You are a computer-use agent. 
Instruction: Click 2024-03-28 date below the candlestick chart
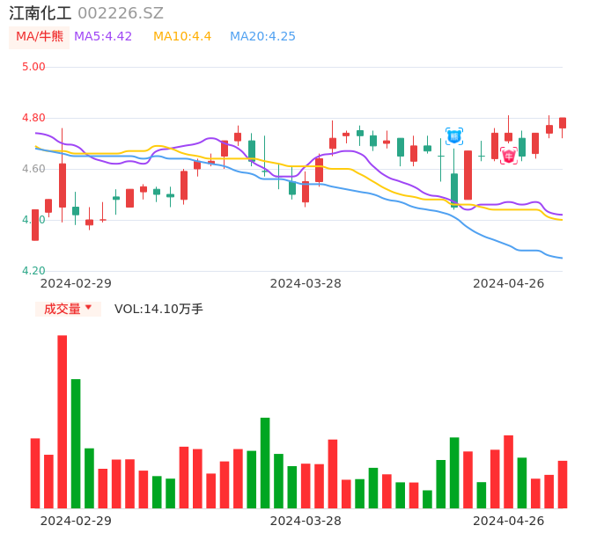coord(306,283)
